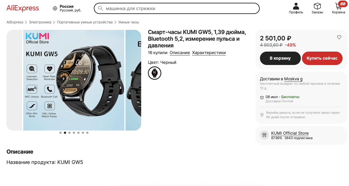Viewport: 349px width, 186px height.
Task: Jump to the Характеристики section link
Action: [x=209, y=53]
